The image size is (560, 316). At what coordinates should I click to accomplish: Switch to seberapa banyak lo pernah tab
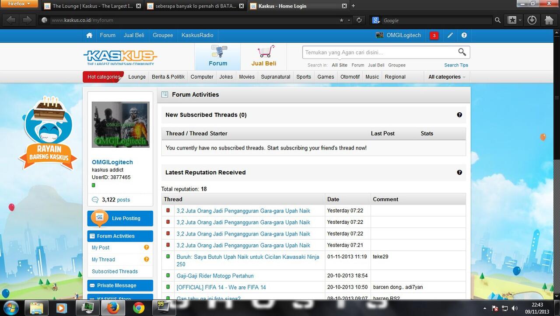click(196, 6)
